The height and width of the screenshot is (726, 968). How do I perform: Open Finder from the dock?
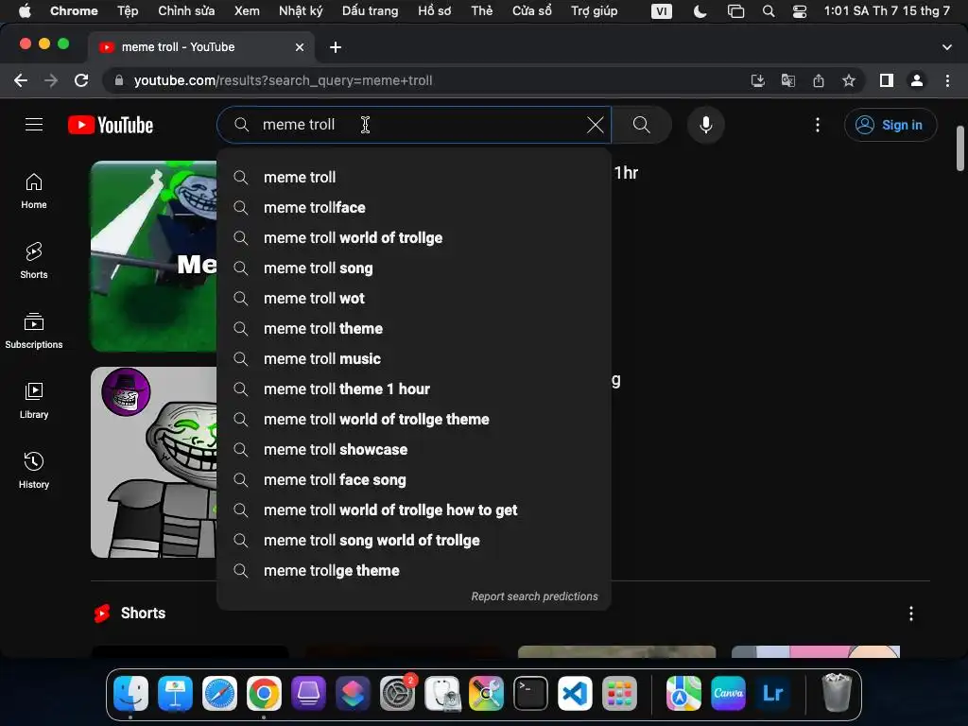[x=130, y=693]
